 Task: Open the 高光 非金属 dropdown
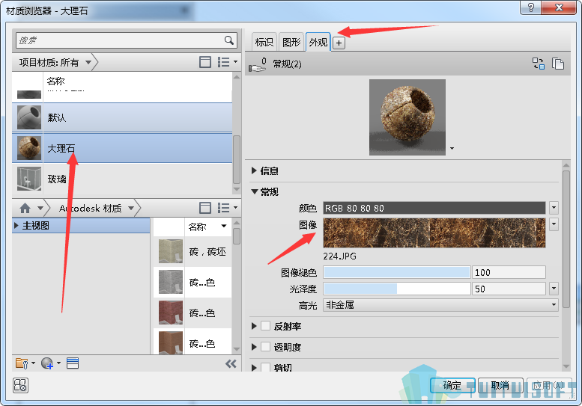[x=440, y=305]
